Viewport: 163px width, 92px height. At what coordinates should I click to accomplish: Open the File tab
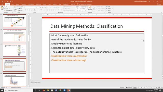click(x=2, y=4)
